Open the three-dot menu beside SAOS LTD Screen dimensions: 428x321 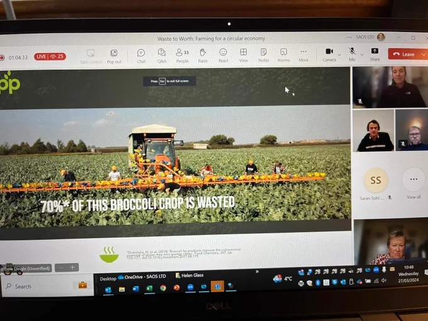(x=349, y=37)
